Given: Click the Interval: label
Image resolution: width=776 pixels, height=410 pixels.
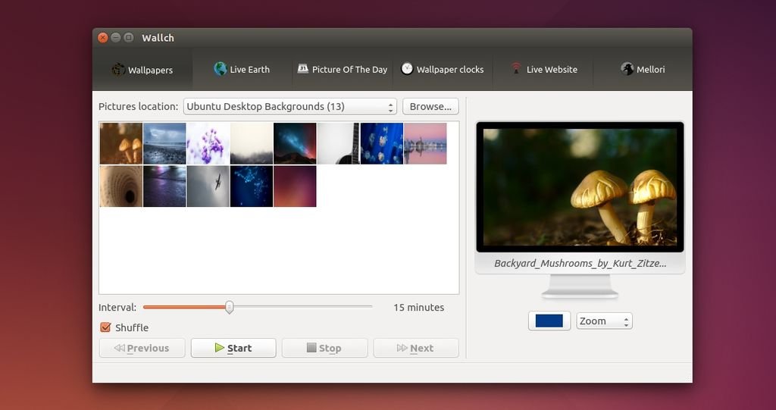Looking at the screenshot, I should coord(117,308).
